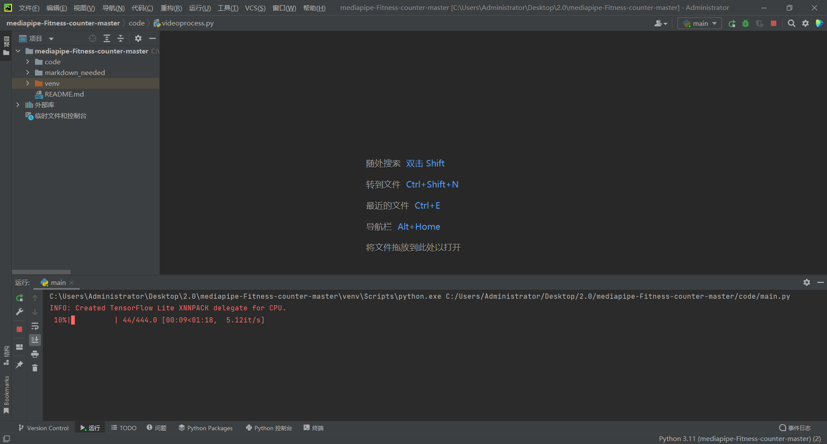827x444 pixels.
Task: Click Run with Coverage icon in top toolbar
Action: pyautogui.click(x=760, y=23)
